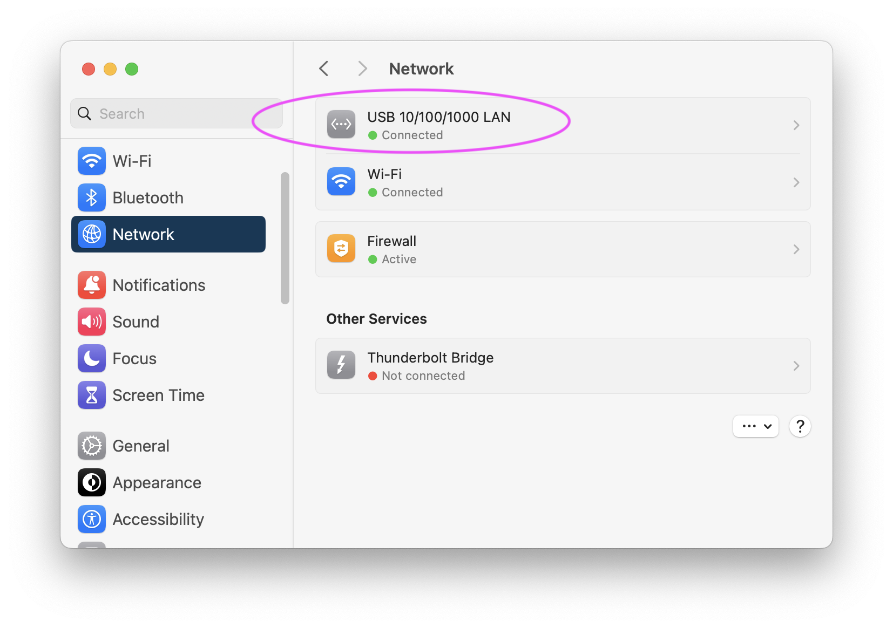Click the Network globe icon in the sidebar

(x=92, y=234)
